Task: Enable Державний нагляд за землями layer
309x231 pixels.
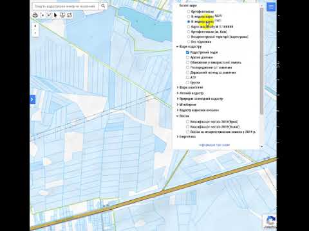Action: tap(187, 73)
